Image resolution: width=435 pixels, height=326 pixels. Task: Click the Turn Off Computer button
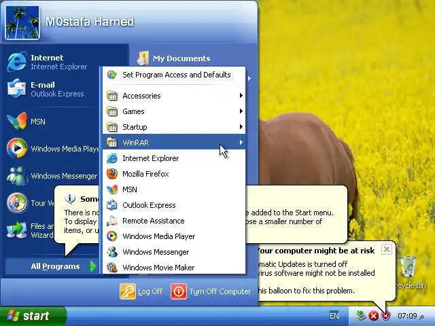211,291
